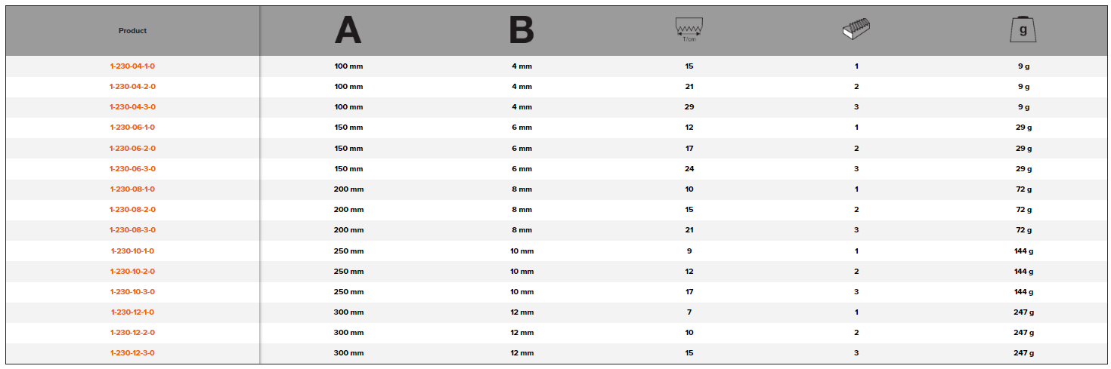The height and width of the screenshot is (369, 1111).
Task: Click the A dimension column header
Action: [348, 31]
